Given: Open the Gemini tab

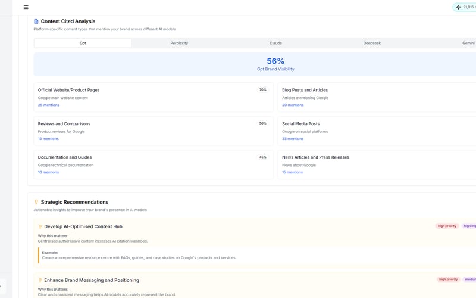Looking at the screenshot, I should (468, 43).
